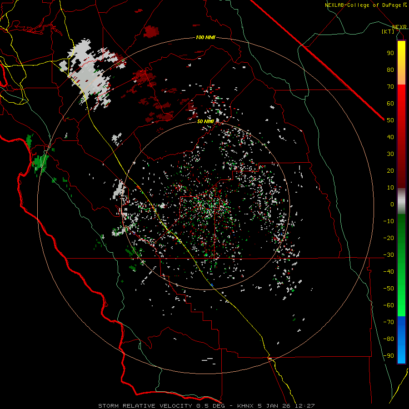Click the -90 value on velocity scale
Screen dimensions: 409x409
click(x=389, y=356)
